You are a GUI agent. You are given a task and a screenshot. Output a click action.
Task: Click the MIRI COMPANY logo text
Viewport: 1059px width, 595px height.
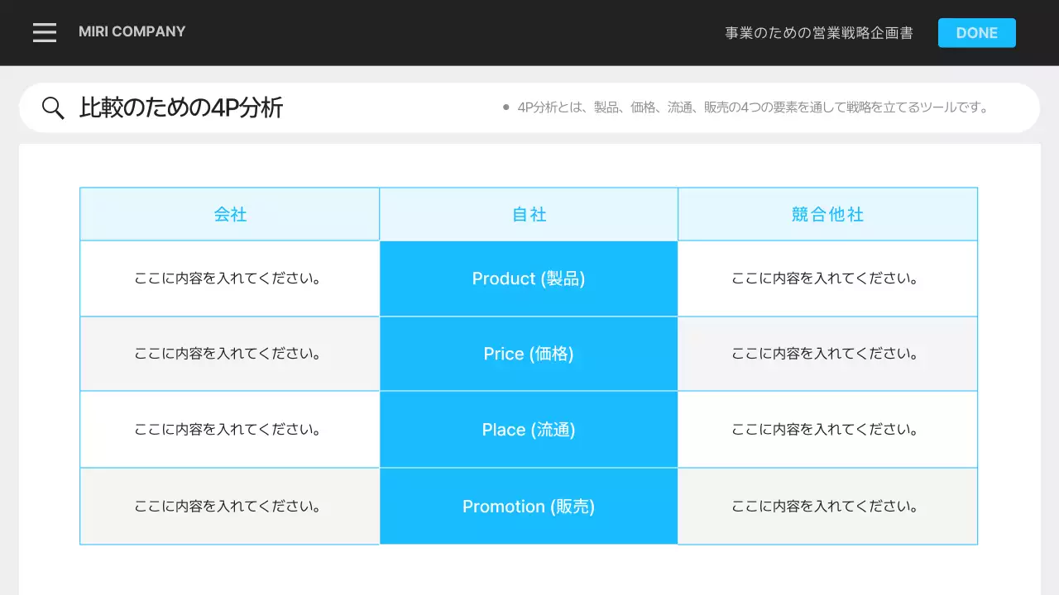pyautogui.click(x=132, y=31)
